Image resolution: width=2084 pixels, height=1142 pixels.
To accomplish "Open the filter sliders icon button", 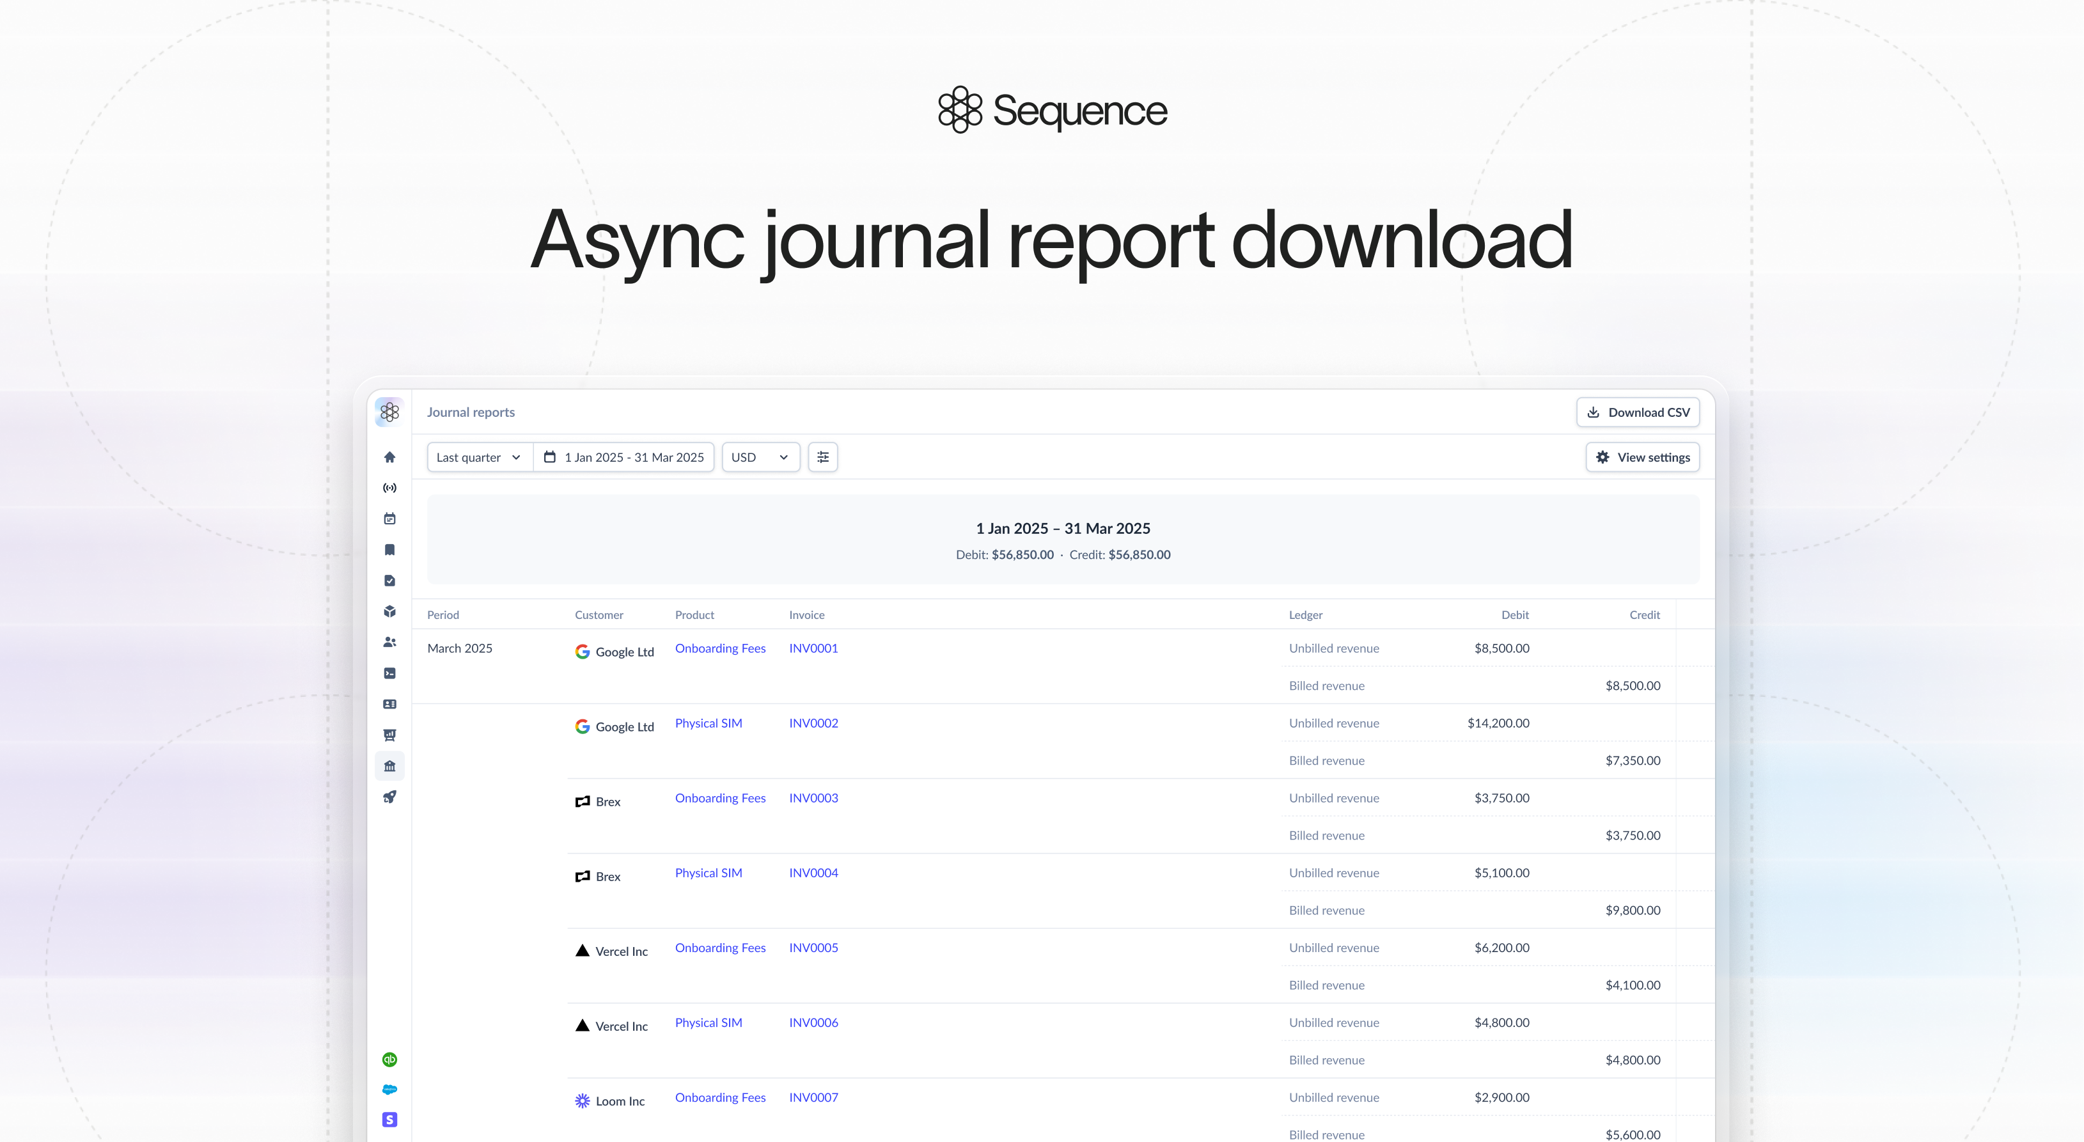I will click(823, 457).
